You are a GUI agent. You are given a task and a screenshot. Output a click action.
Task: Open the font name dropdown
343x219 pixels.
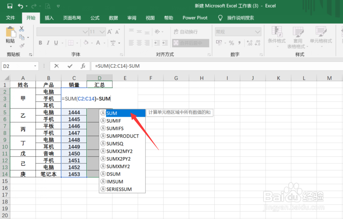pyautogui.click(x=85, y=32)
